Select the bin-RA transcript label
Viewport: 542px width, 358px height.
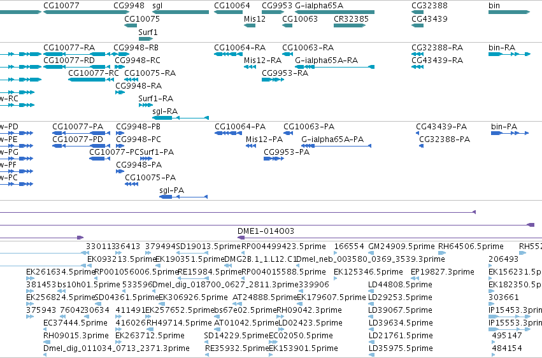click(x=502, y=47)
